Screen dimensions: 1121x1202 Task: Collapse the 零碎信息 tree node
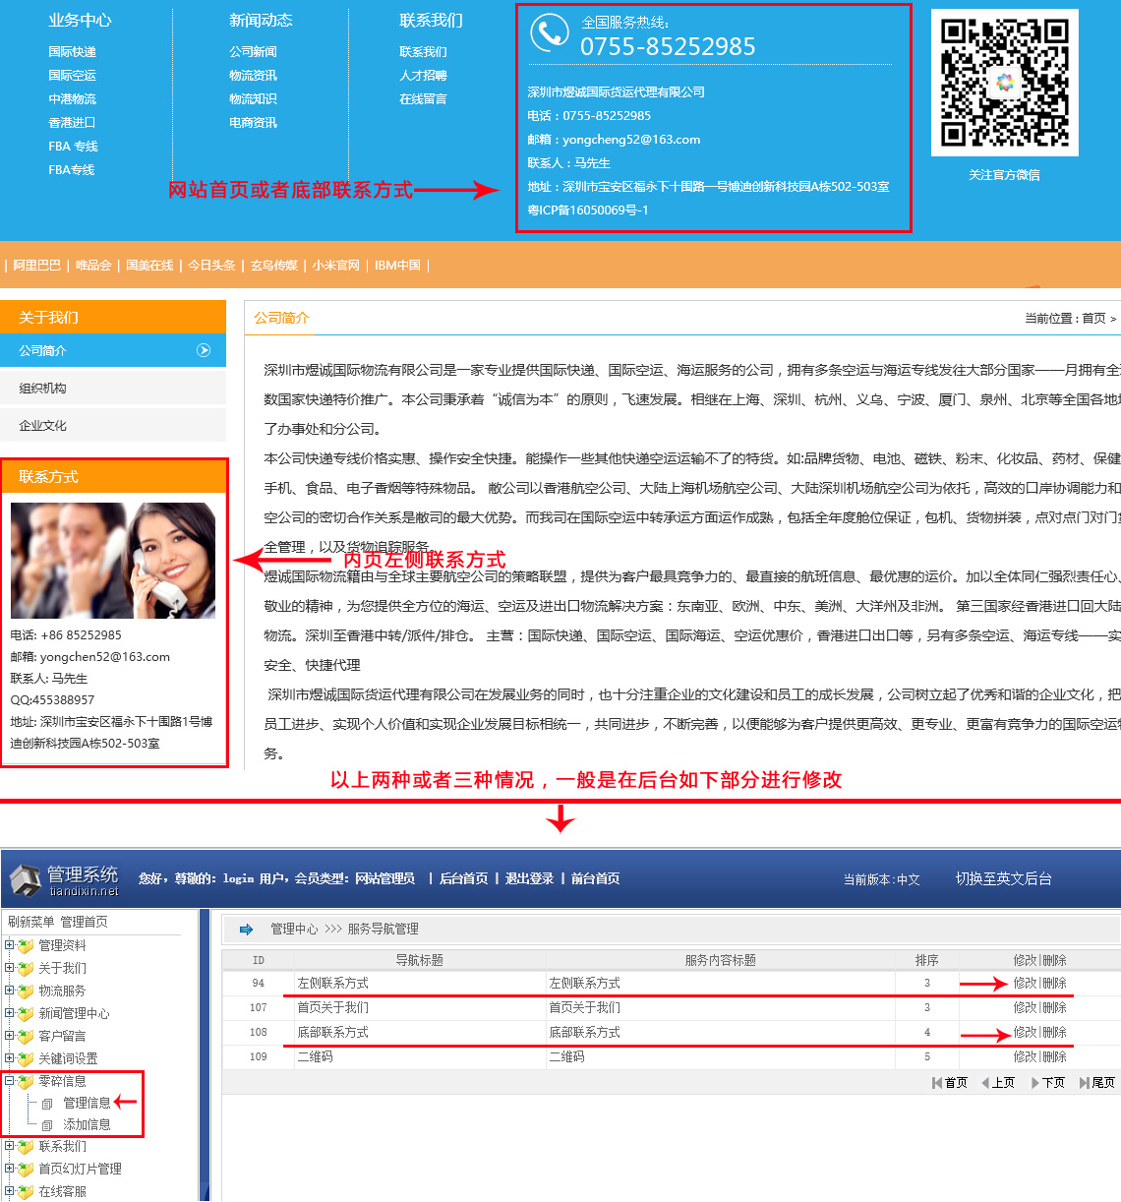coord(9,1081)
